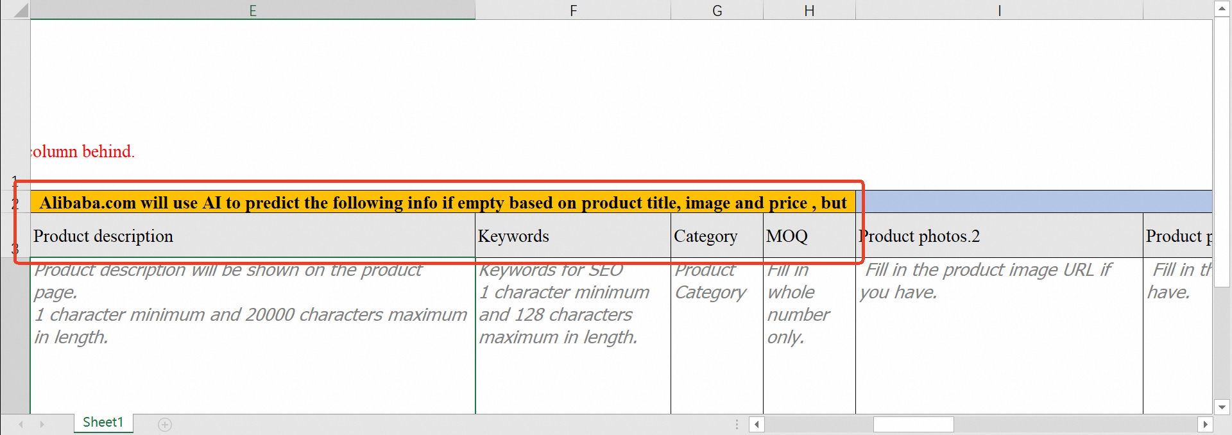Click horizontal scrollbar right arrow

click(1205, 424)
